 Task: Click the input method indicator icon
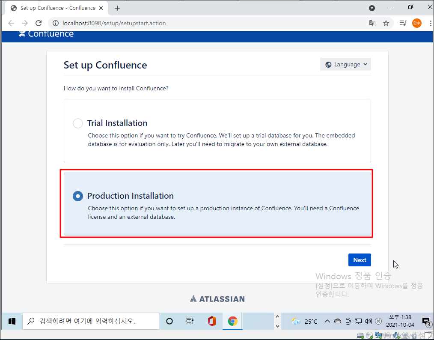pyautogui.click(x=378, y=321)
